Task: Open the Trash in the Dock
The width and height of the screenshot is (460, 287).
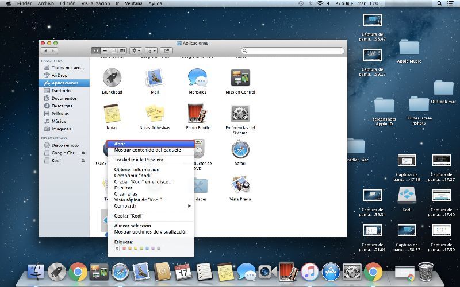Action: coord(425,272)
